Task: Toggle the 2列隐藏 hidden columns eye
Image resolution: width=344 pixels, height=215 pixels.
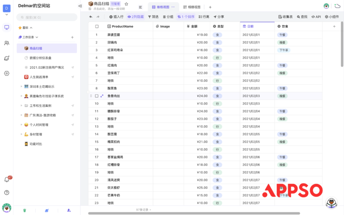Action: tap(135, 17)
